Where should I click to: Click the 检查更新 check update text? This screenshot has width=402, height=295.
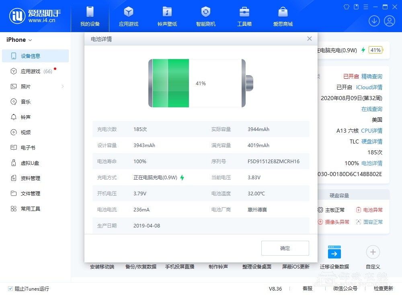pos(383,289)
